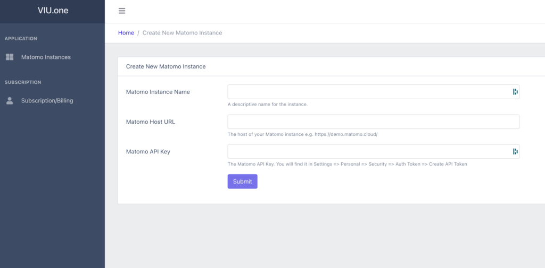Viewport: 545px width, 268px height.
Task: Open the Subscription/Billing sidebar item
Action: click(x=47, y=101)
